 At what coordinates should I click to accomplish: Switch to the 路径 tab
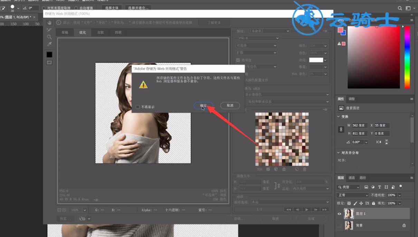tap(363, 178)
